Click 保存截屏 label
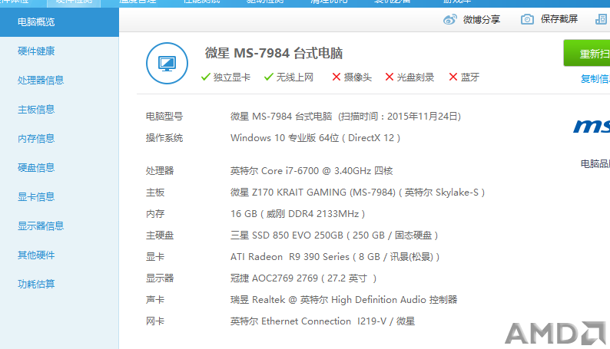The height and width of the screenshot is (349, 610). tap(559, 19)
